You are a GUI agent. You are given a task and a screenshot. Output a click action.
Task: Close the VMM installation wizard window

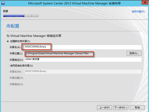(x=145, y=3)
